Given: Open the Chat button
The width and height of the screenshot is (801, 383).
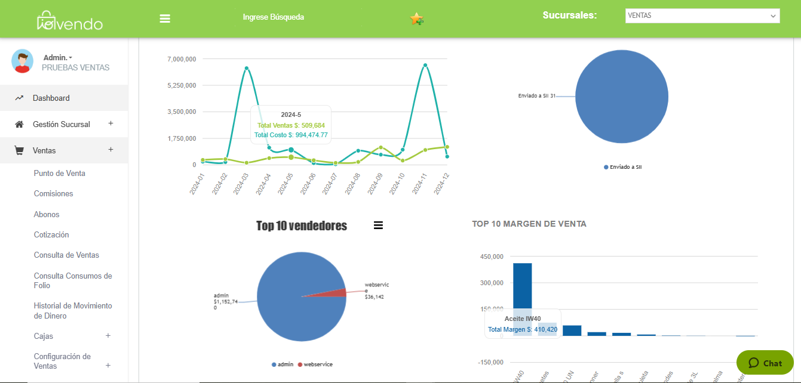Looking at the screenshot, I should point(765,363).
